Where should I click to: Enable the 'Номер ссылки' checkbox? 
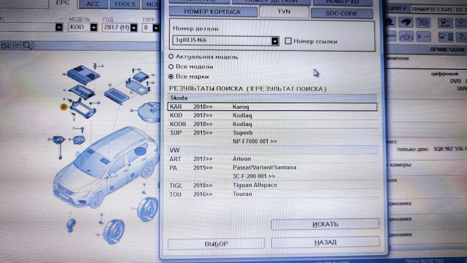(288, 41)
